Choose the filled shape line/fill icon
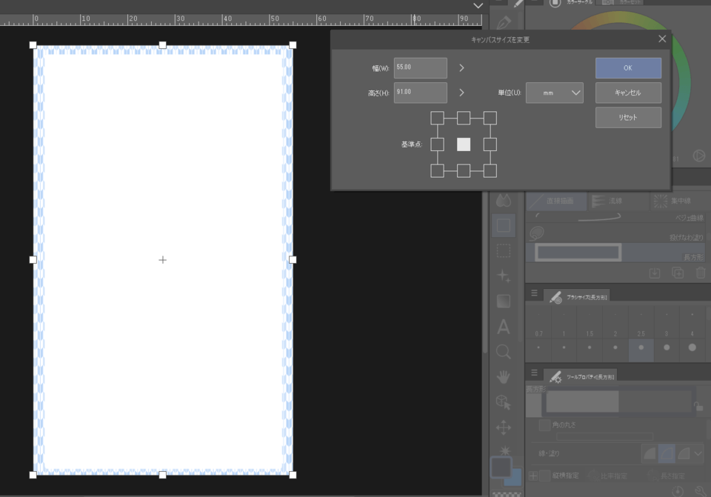 pyautogui.click(x=650, y=453)
